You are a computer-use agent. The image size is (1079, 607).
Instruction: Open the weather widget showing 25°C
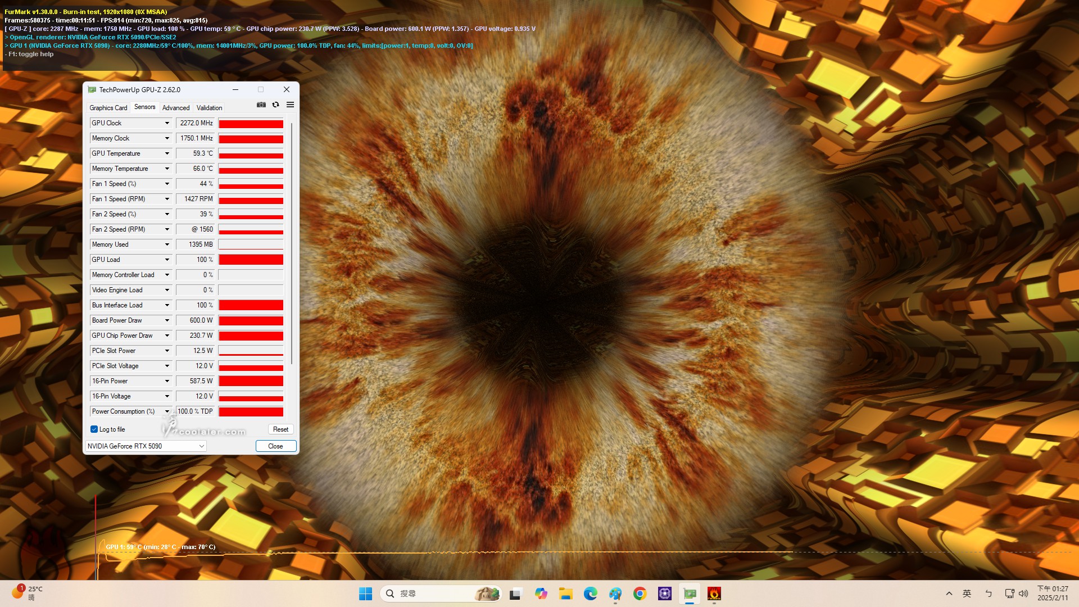coord(28,593)
